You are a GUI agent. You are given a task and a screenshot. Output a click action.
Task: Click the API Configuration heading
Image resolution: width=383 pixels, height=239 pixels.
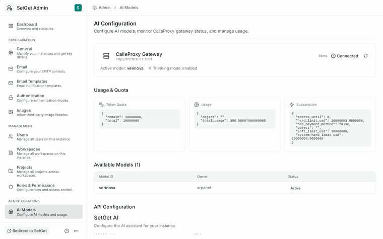tap(114, 207)
